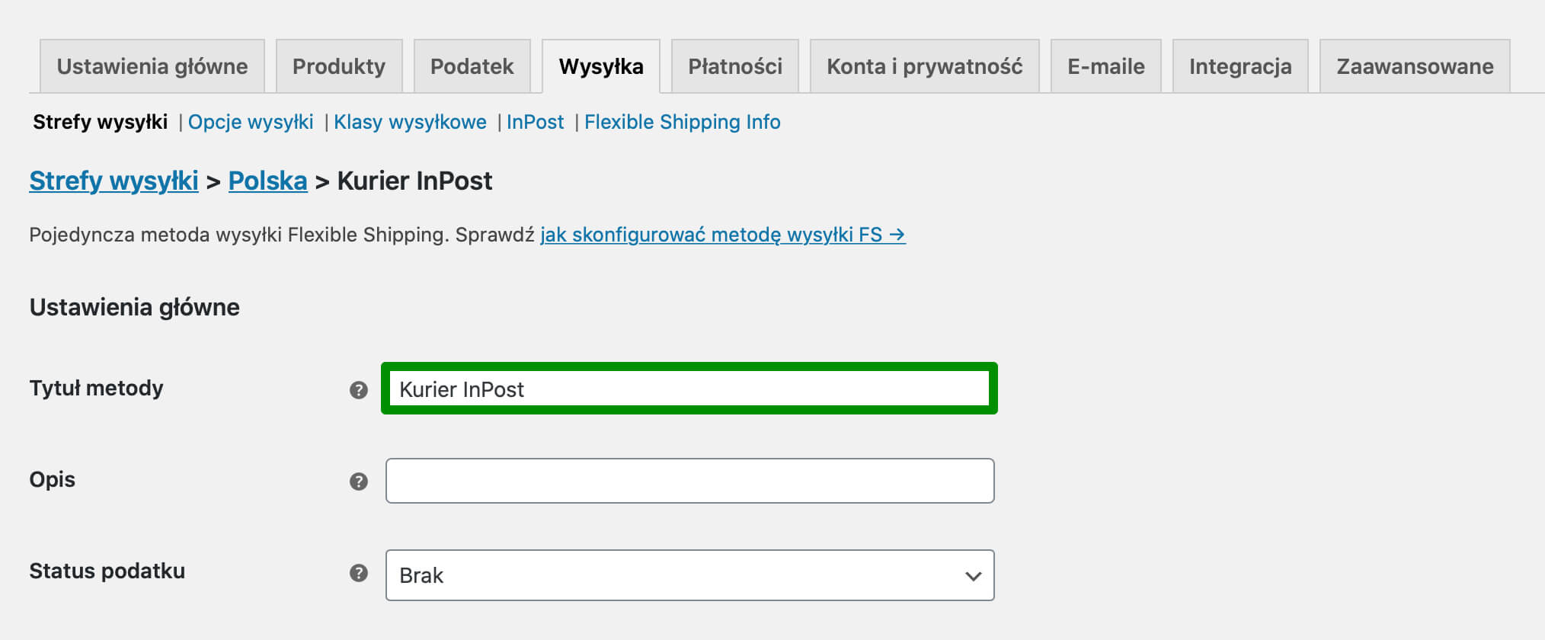Go to the Integracja tab
This screenshot has width=1545, height=640.
1240,66
